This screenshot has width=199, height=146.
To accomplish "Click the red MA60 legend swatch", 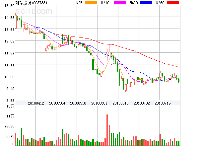I will [173, 2].
